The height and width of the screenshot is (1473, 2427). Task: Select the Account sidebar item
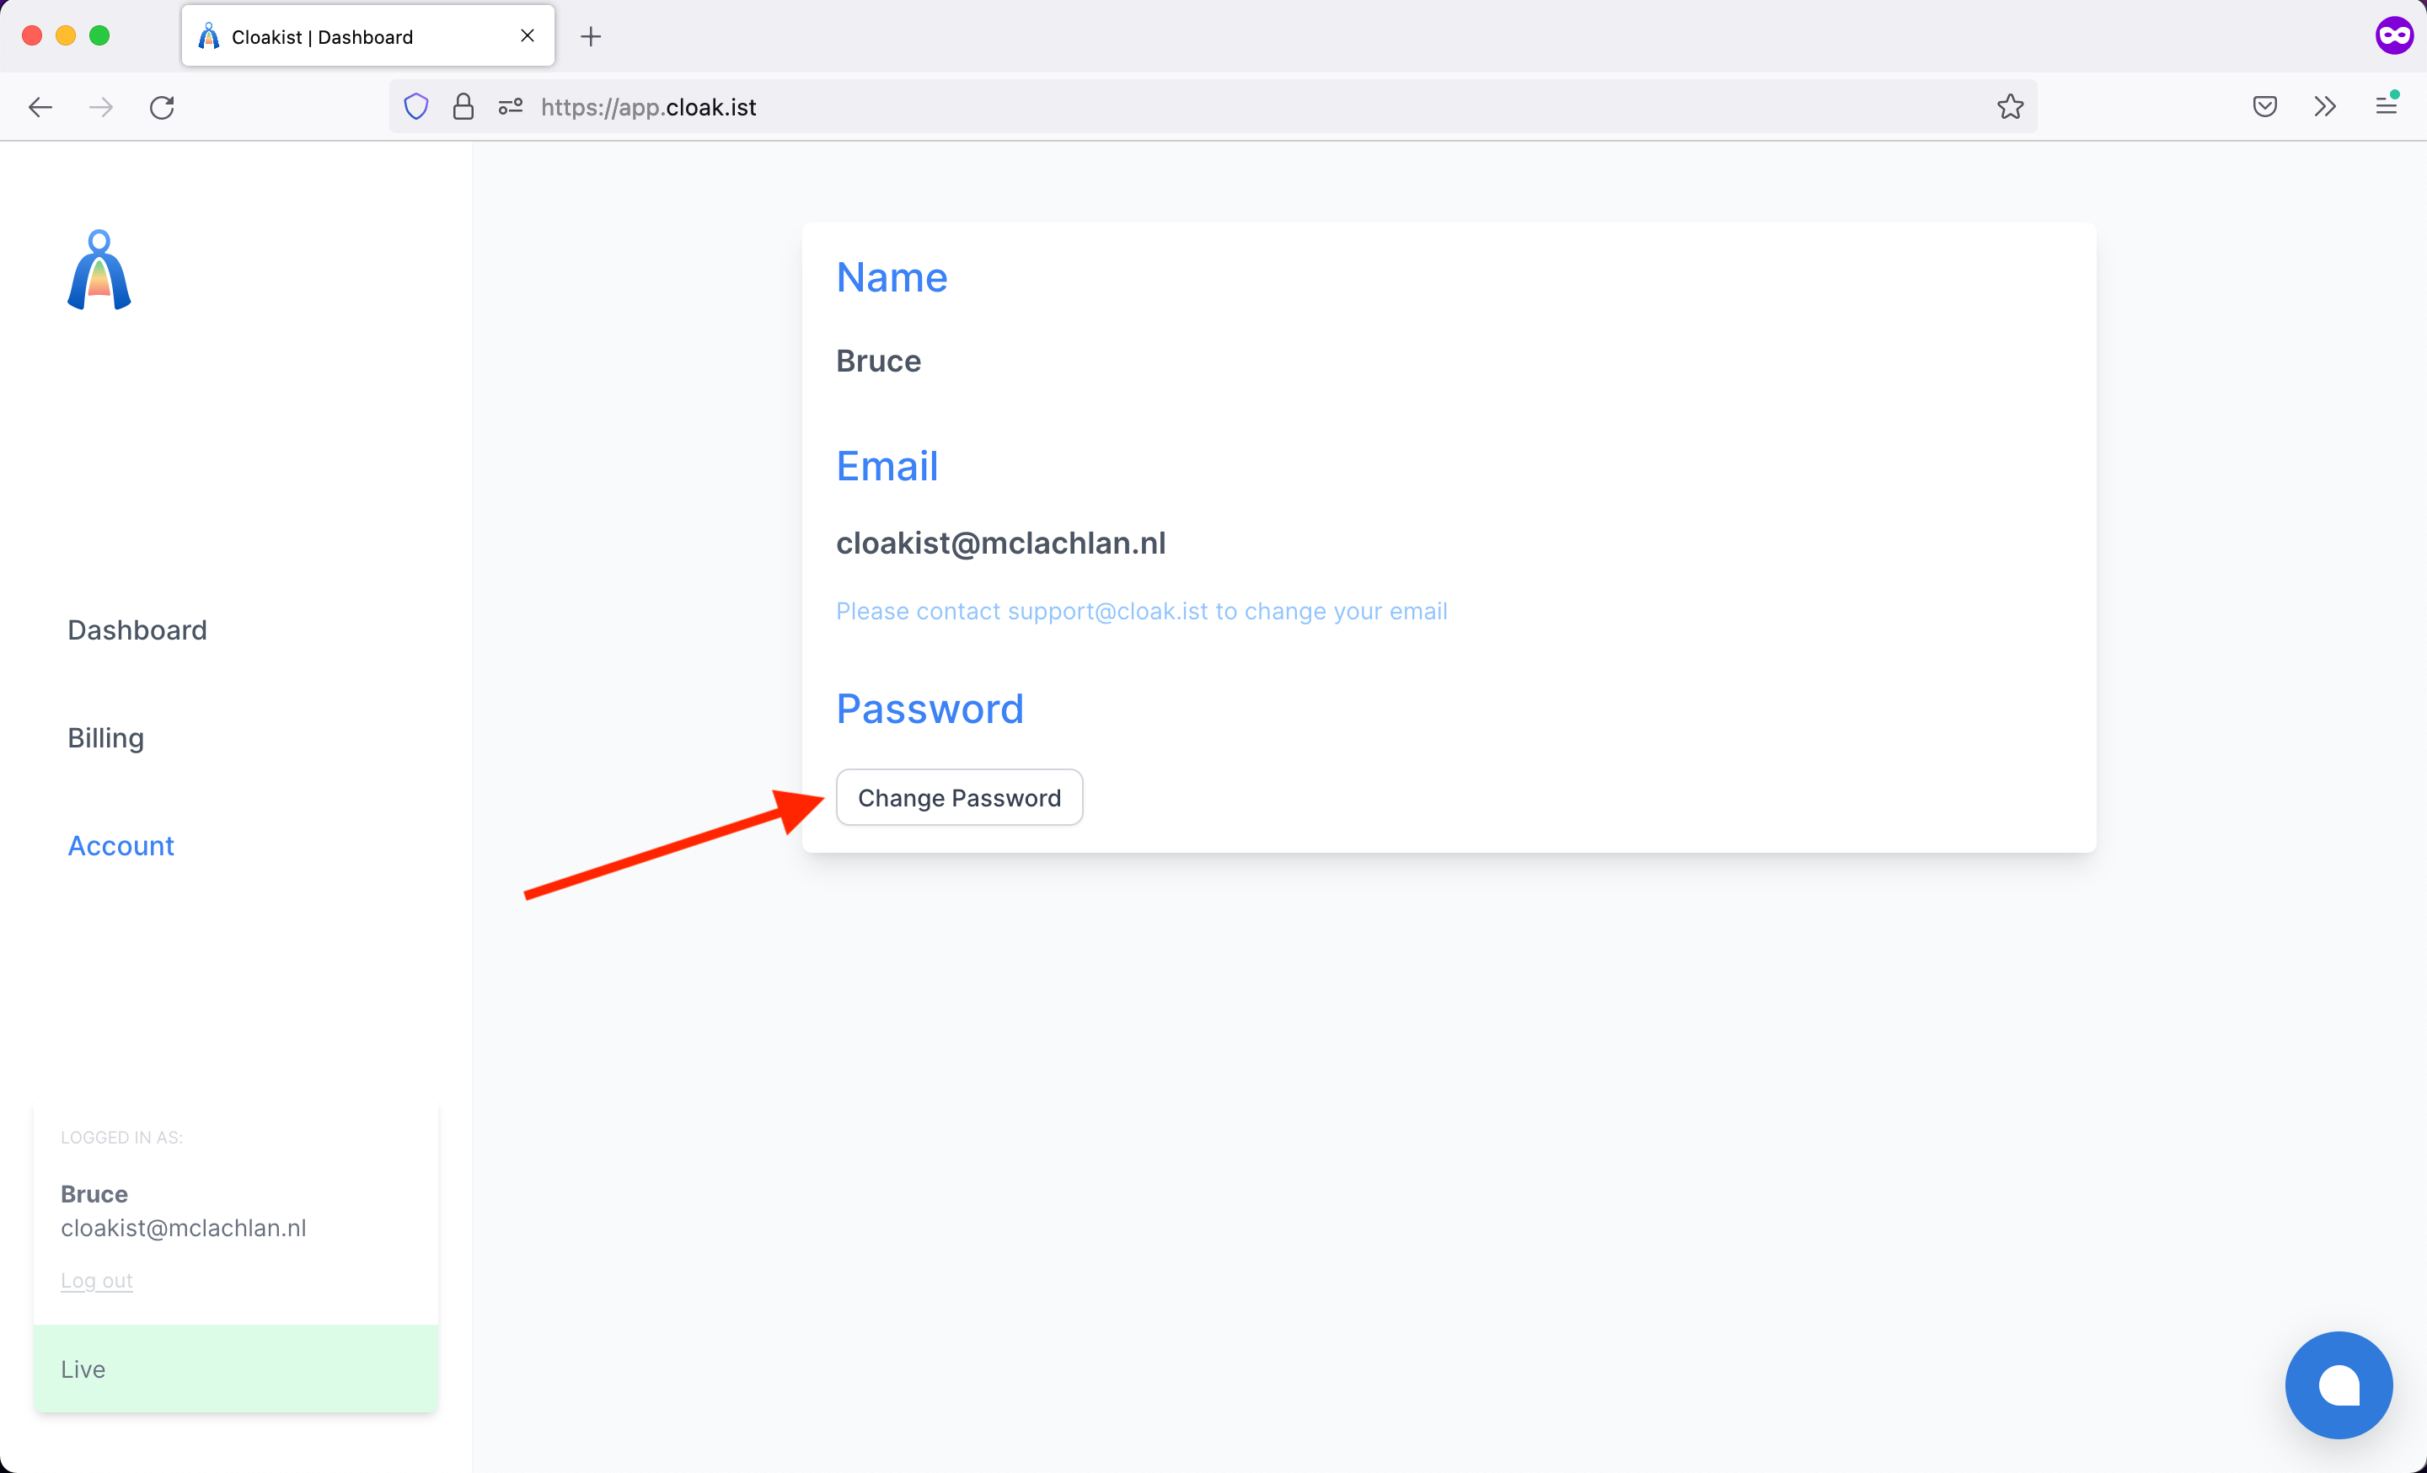pyautogui.click(x=121, y=846)
